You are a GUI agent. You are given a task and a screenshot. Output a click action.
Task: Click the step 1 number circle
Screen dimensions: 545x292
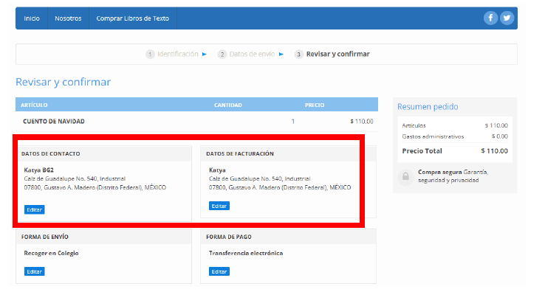(150, 55)
